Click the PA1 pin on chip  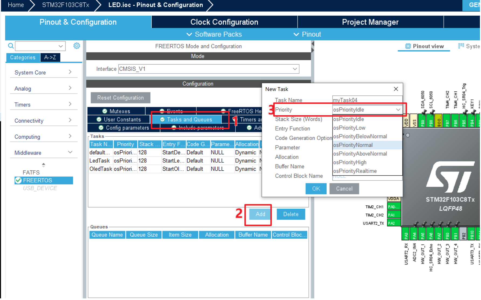pos(393,215)
